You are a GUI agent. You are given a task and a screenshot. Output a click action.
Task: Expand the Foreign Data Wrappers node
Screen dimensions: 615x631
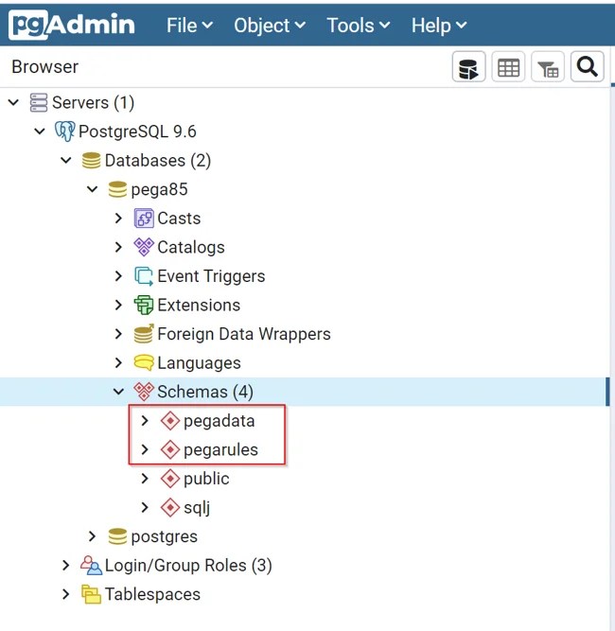pos(118,334)
